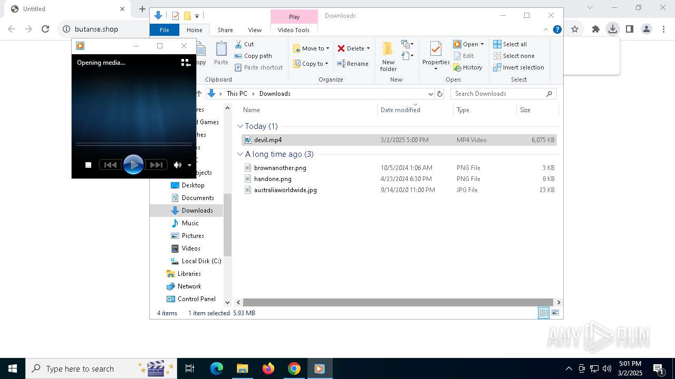Click the media player seek bar
This screenshot has width=675, height=379.
133,144
